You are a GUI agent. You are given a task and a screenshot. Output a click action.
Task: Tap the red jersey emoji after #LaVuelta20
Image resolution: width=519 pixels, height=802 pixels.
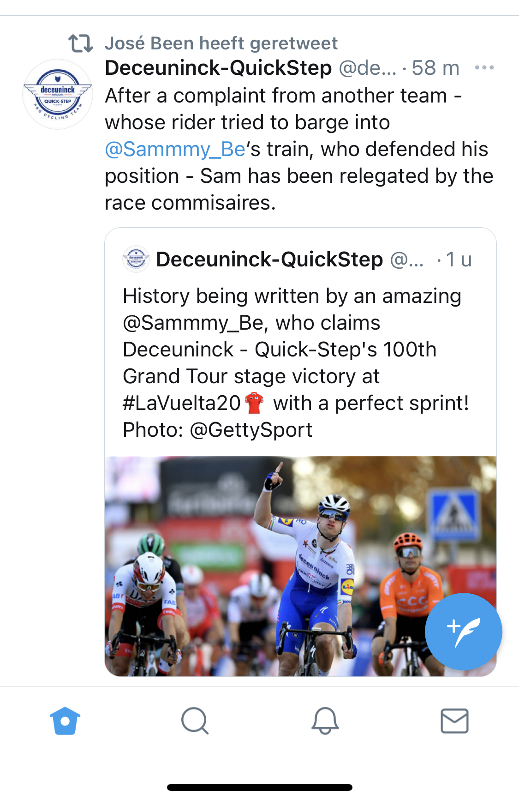click(x=254, y=403)
